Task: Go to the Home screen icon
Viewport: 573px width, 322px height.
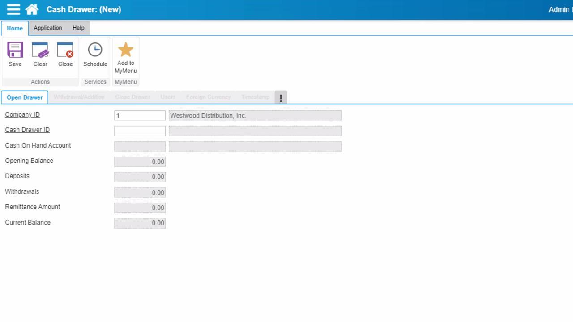Action: click(32, 9)
